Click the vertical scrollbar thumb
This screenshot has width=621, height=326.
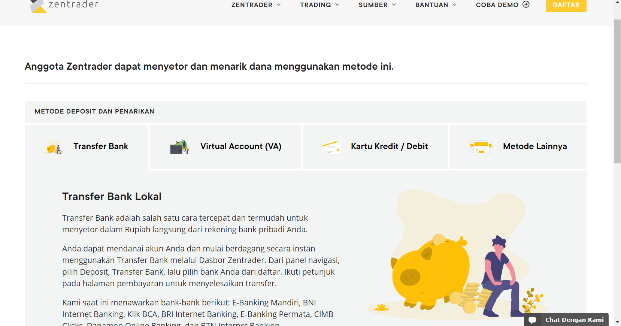tap(617, 91)
